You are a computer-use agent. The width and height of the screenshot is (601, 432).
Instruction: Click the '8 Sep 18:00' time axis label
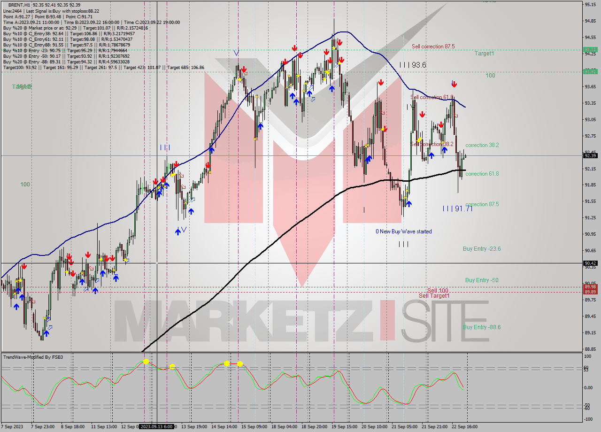coord(72,427)
